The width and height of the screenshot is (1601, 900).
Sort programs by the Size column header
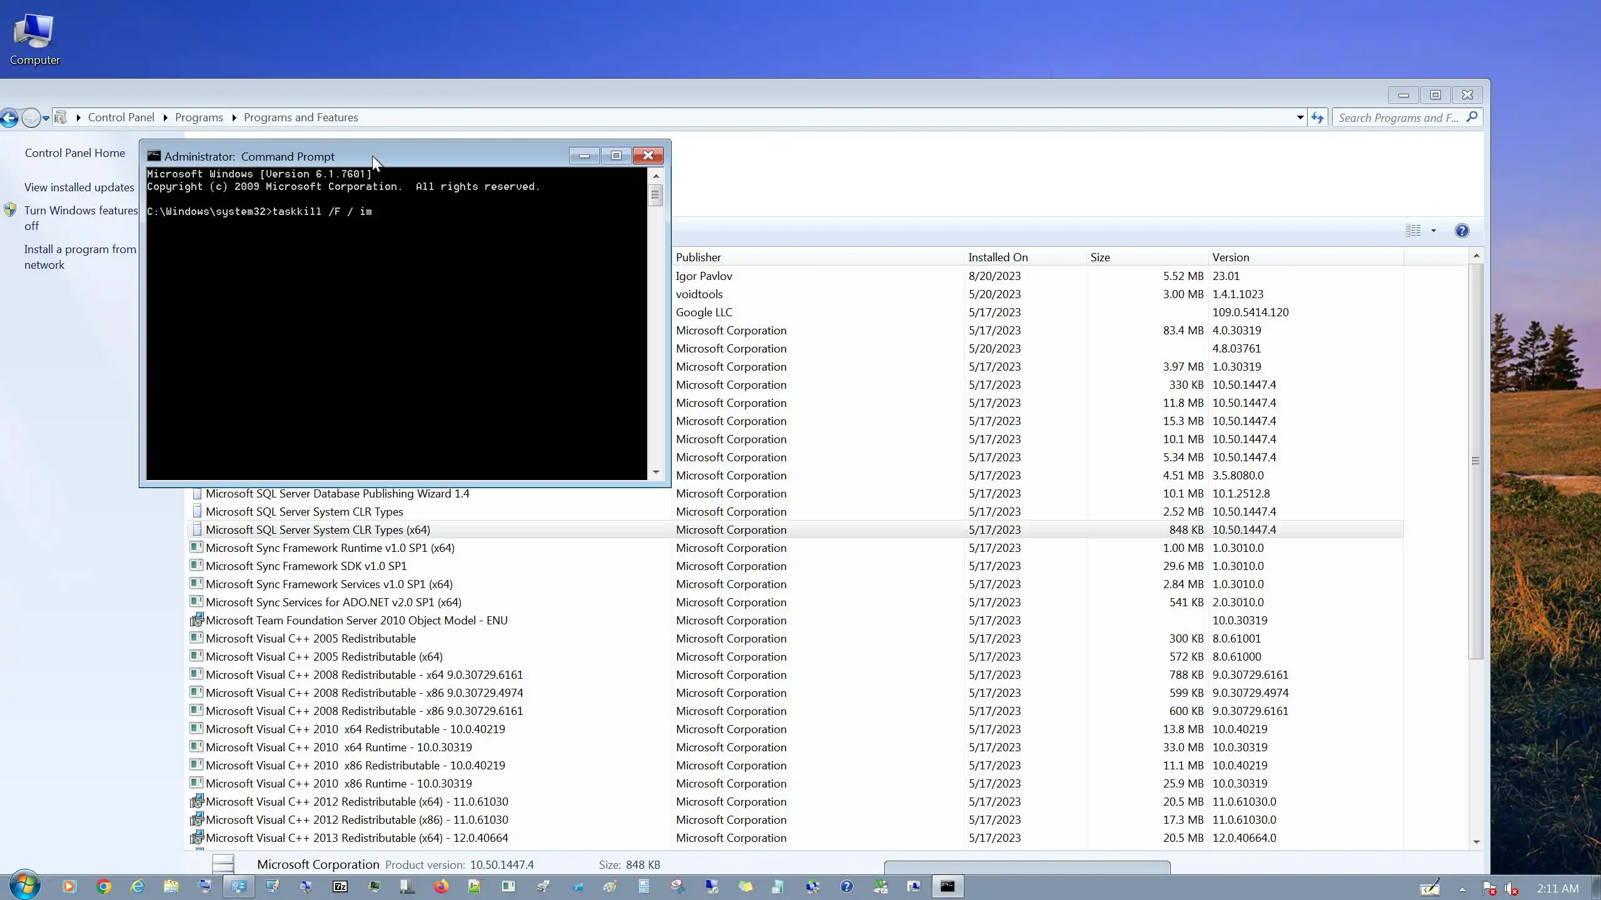(x=1100, y=257)
